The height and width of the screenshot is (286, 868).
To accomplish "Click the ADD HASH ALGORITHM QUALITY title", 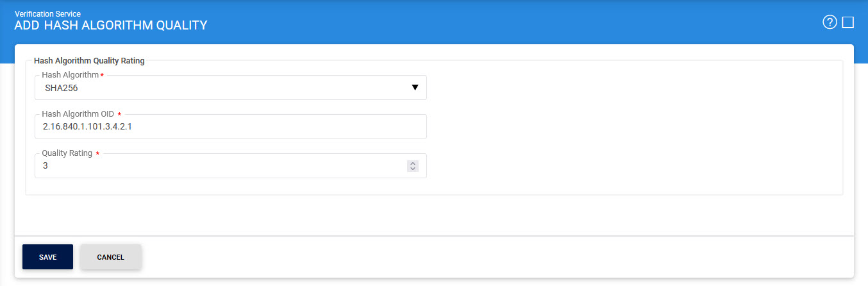I will (111, 26).
